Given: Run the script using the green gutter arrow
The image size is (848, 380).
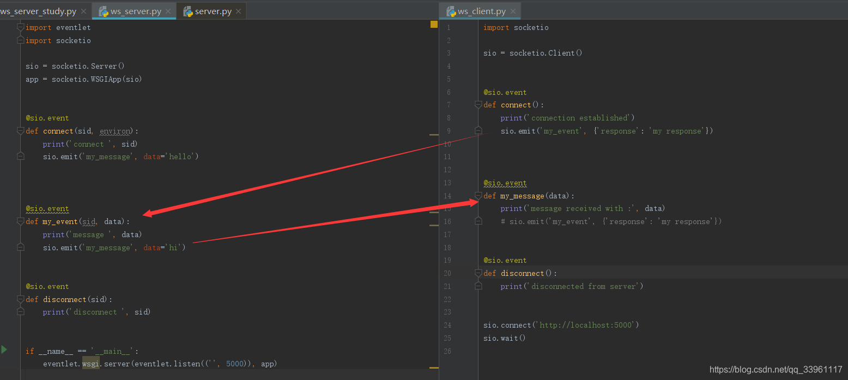Looking at the screenshot, I should pyautogui.click(x=4, y=349).
